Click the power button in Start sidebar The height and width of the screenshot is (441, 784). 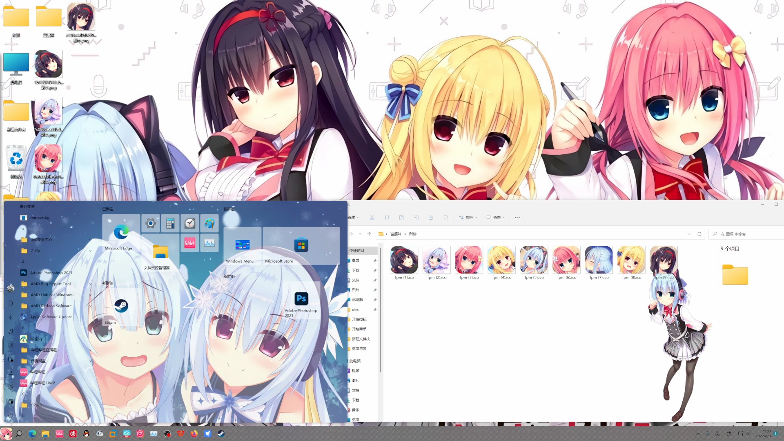(11, 415)
